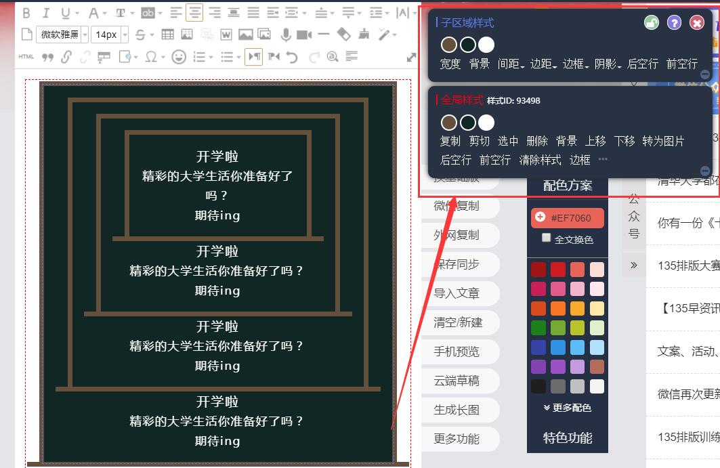Insert audio with microphone icon
The image size is (720, 468).
click(286, 35)
